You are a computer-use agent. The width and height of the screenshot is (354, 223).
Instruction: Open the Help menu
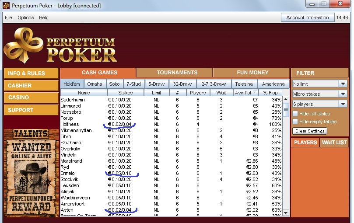click(x=44, y=17)
